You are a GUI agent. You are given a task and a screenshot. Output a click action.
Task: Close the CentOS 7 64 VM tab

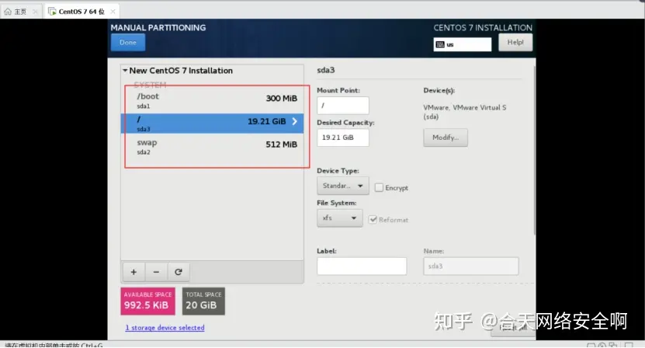(113, 12)
